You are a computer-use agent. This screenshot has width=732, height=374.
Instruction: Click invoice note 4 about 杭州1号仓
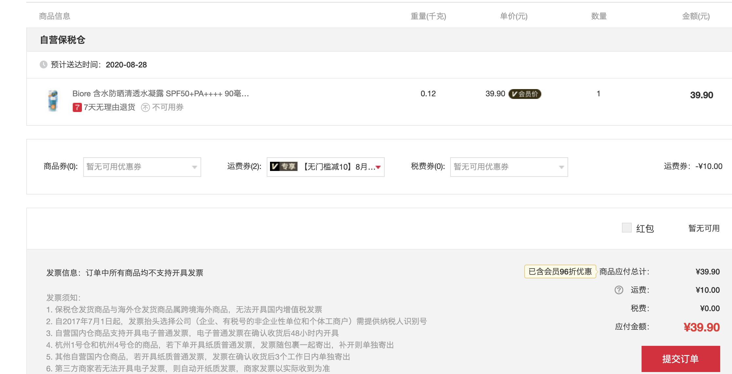click(220, 345)
